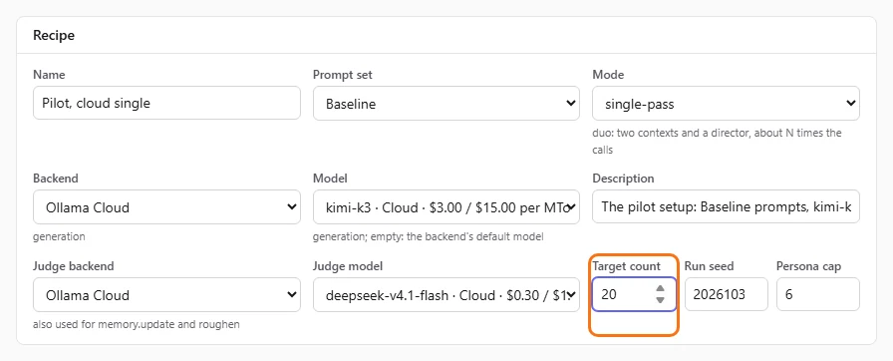This screenshot has width=893, height=361.
Task: Click the Persona cap field showing 6
Action: (818, 294)
